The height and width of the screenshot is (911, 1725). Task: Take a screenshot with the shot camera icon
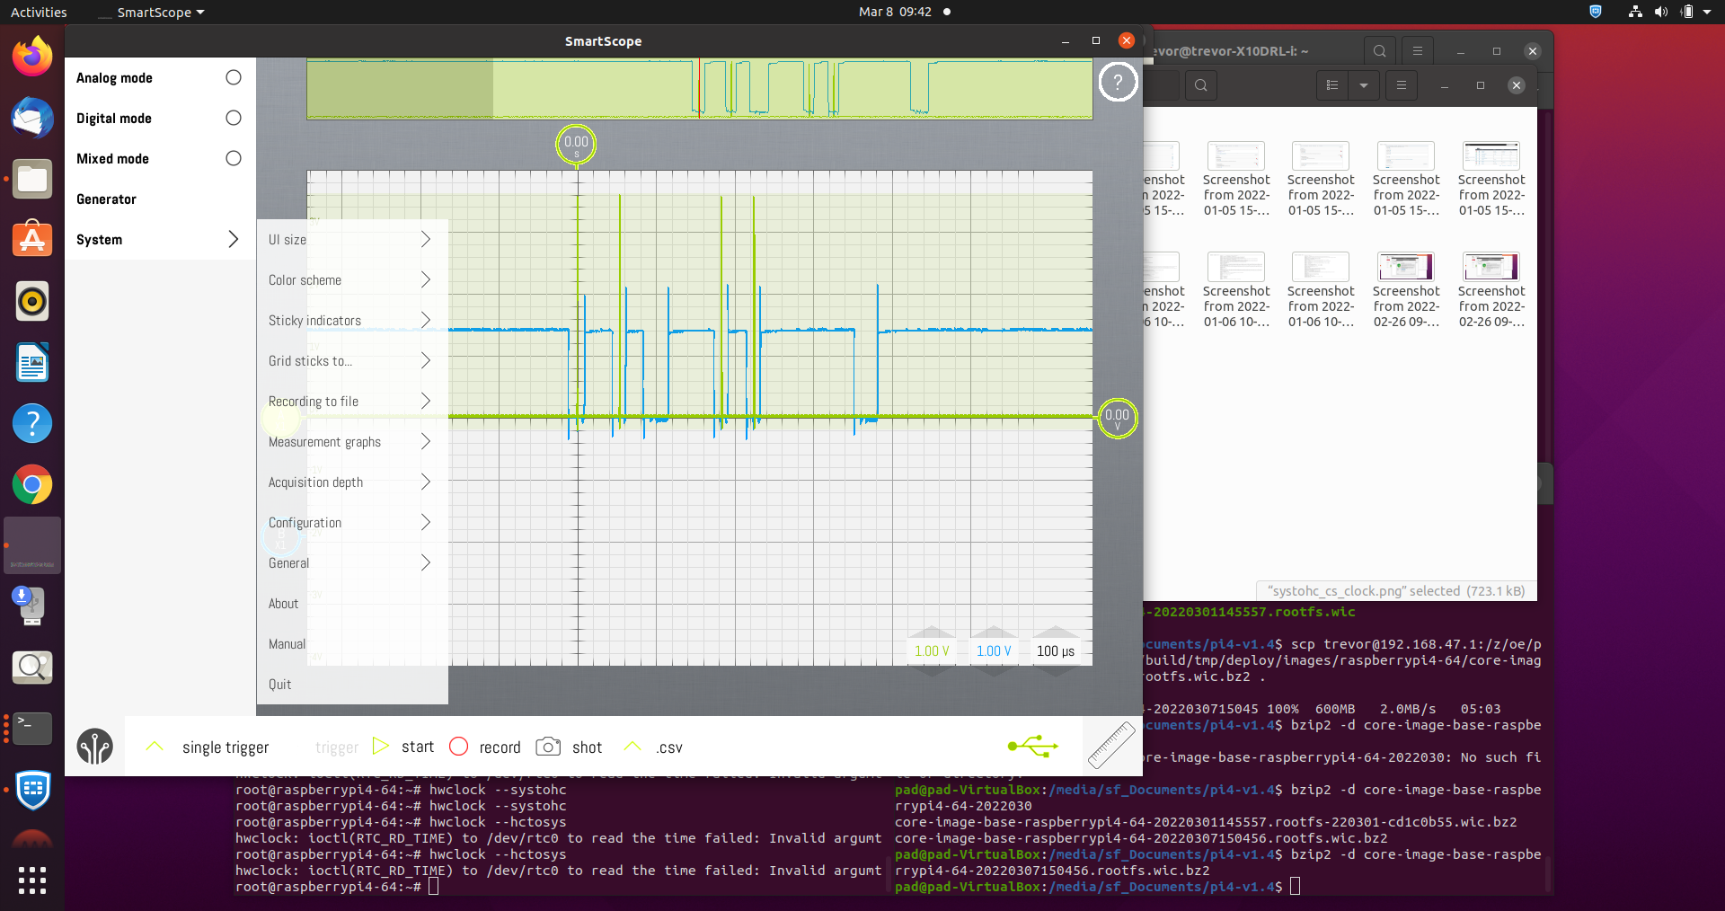pos(548,747)
